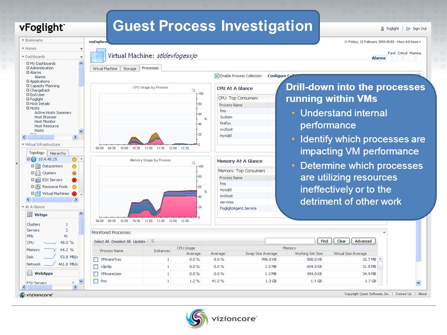
Task: Check the rdpclip process checkbox
Action: click(96, 267)
